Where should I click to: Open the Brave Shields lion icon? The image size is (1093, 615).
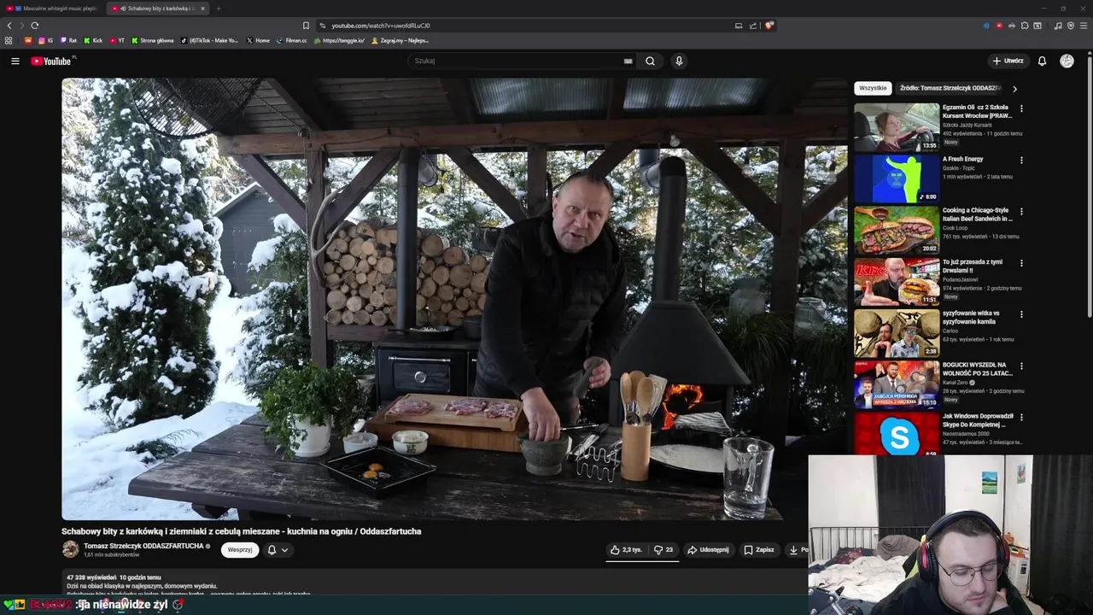[769, 26]
